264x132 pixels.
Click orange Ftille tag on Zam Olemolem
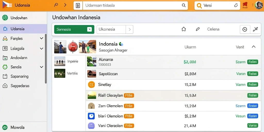[129, 106]
